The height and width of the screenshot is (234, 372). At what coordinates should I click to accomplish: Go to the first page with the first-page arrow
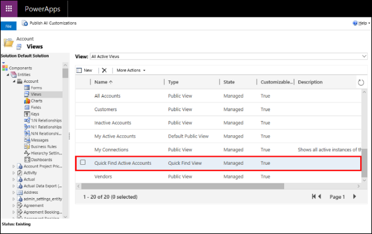(314, 196)
